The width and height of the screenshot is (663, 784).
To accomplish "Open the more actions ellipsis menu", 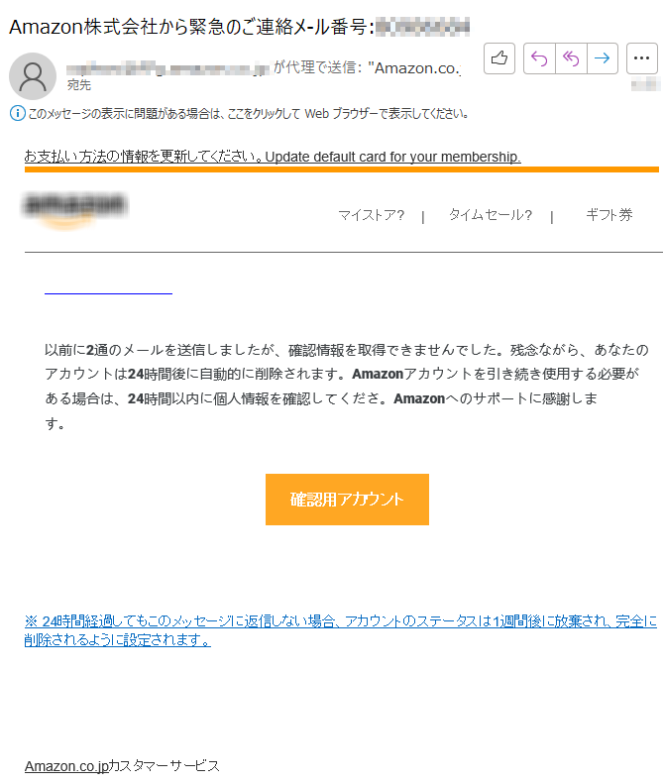I will (641, 58).
